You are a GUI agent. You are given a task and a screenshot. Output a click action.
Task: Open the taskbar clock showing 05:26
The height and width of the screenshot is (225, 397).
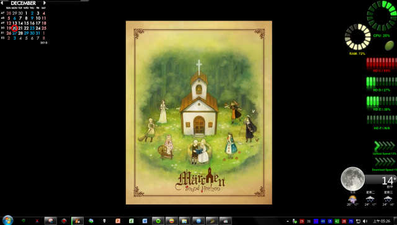(x=381, y=221)
